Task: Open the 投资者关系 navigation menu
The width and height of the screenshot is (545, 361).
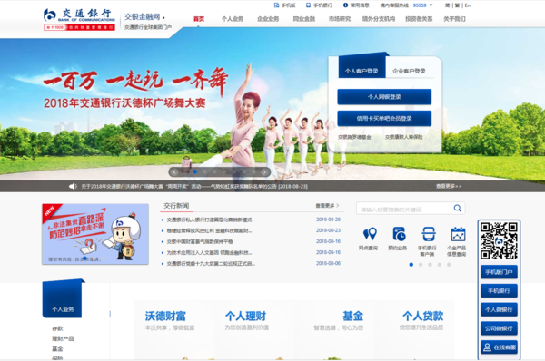Action: [419, 19]
